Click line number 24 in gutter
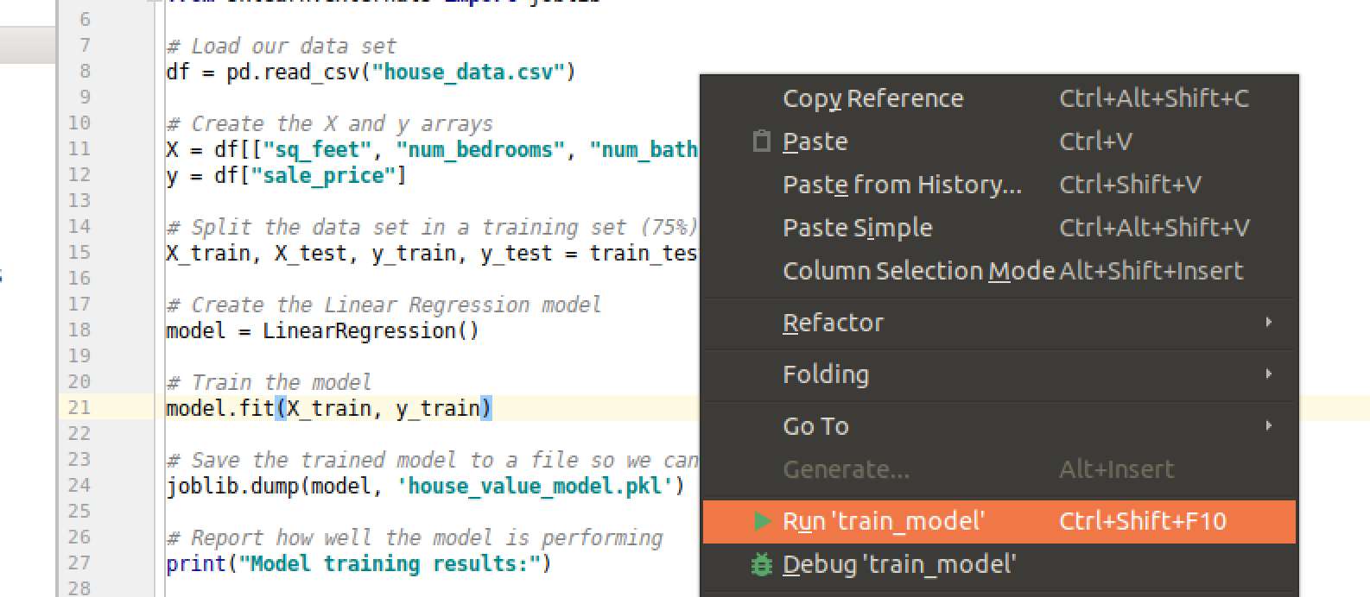This screenshot has width=1370, height=597. click(x=79, y=485)
